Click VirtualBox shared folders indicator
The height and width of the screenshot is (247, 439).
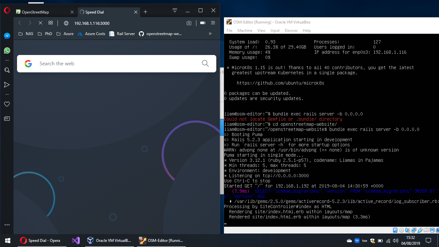[x=426, y=230]
